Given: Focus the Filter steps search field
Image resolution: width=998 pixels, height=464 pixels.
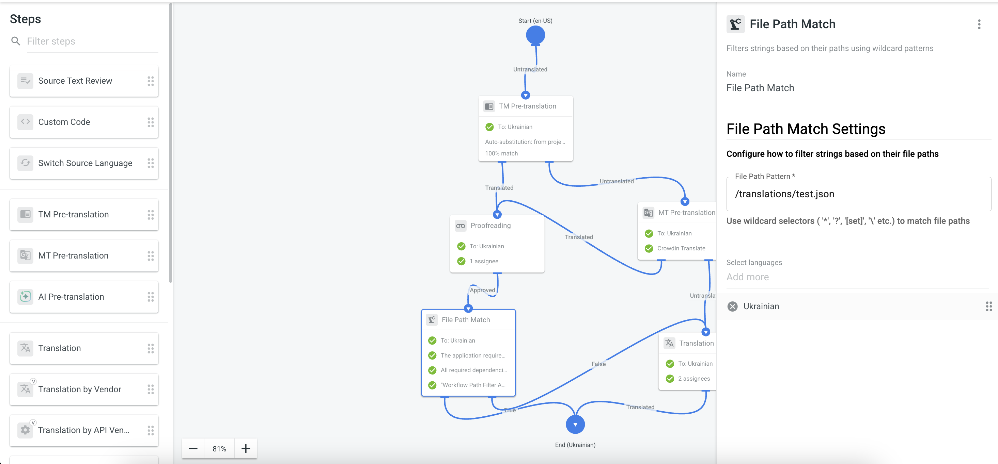Looking at the screenshot, I should point(92,41).
